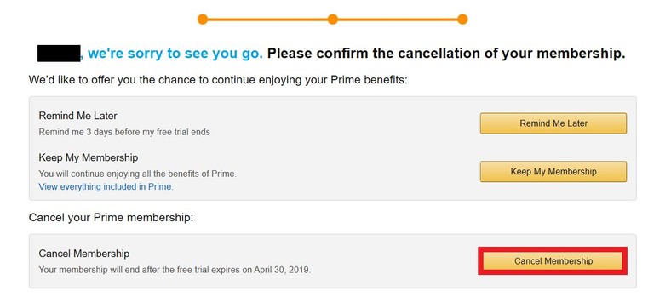
Task: Click the 'Cancel your Prime membership:' label
Action: pyautogui.click(x=112, y=218)
